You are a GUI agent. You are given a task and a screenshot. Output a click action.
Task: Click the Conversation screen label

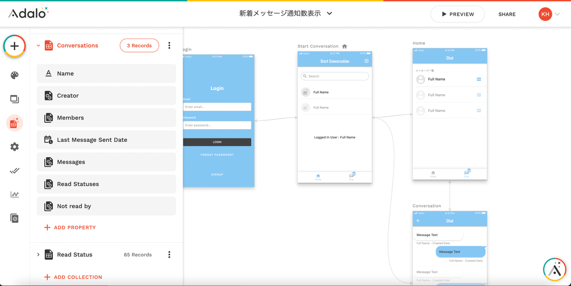(427, 206)
